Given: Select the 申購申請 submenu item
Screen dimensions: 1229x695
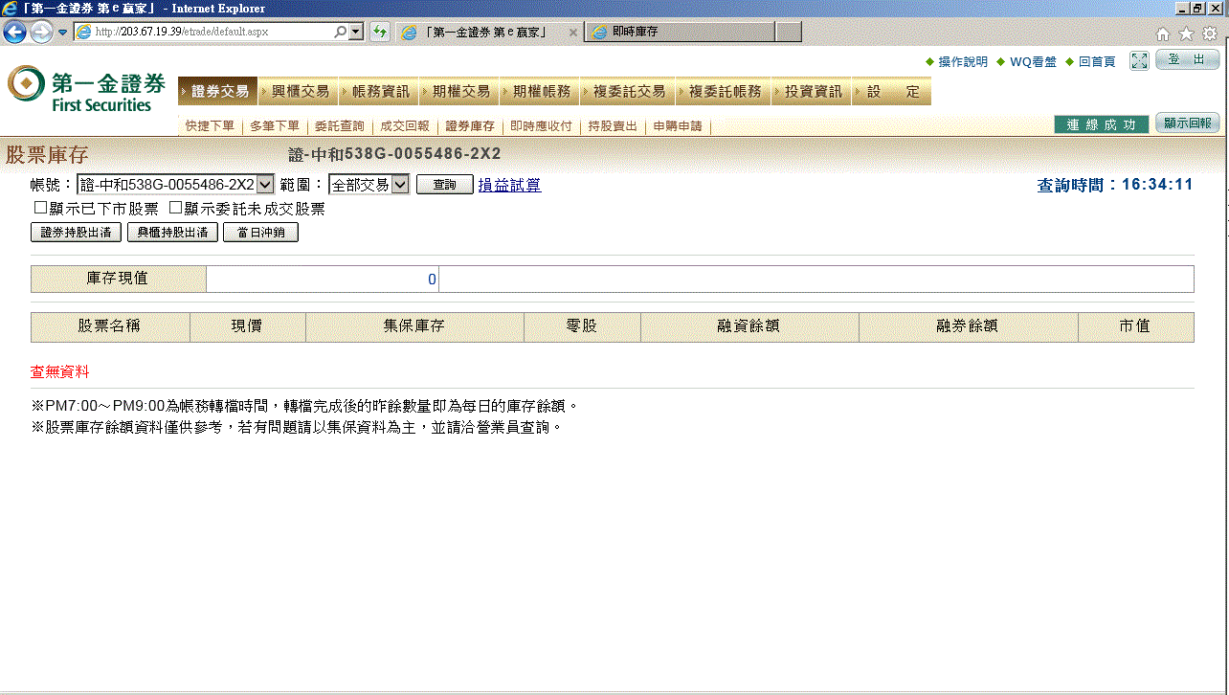Looking at the screenshot, I should 678,126.
